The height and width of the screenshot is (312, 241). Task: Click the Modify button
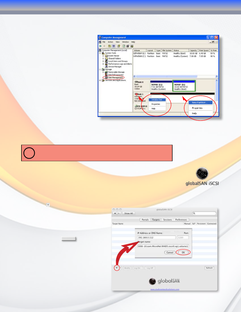click(127, 268)
